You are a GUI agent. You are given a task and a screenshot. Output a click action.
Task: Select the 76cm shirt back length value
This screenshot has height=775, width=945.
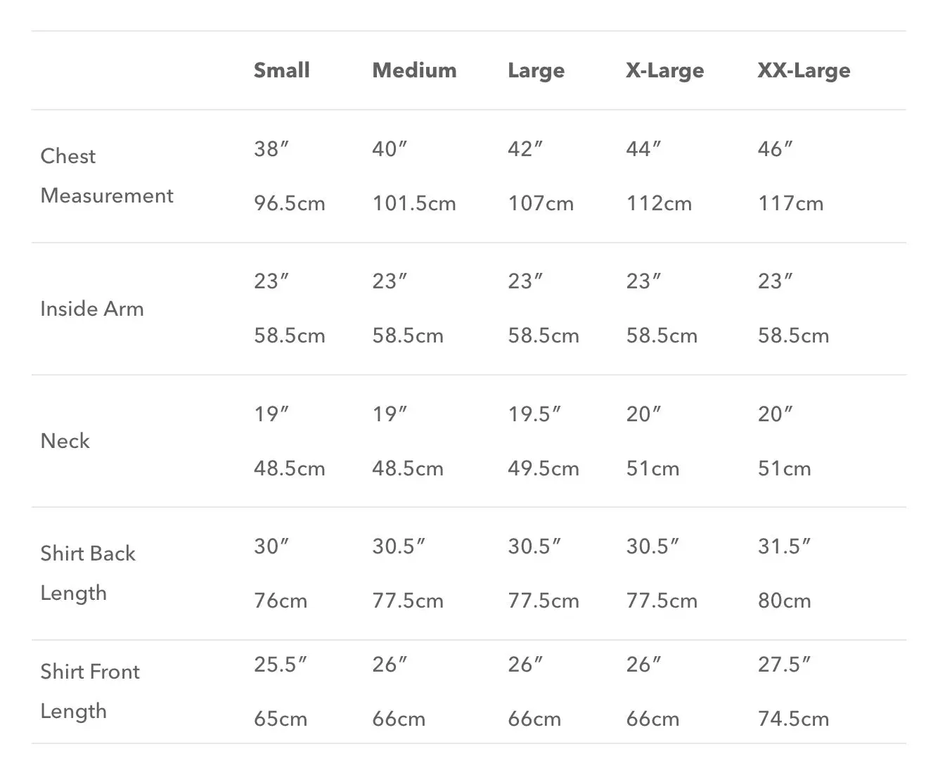[280, 601]
